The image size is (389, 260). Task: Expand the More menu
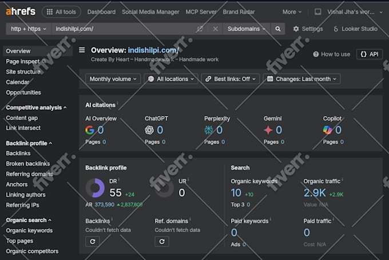pyautogui.click(x=292, y=12)
